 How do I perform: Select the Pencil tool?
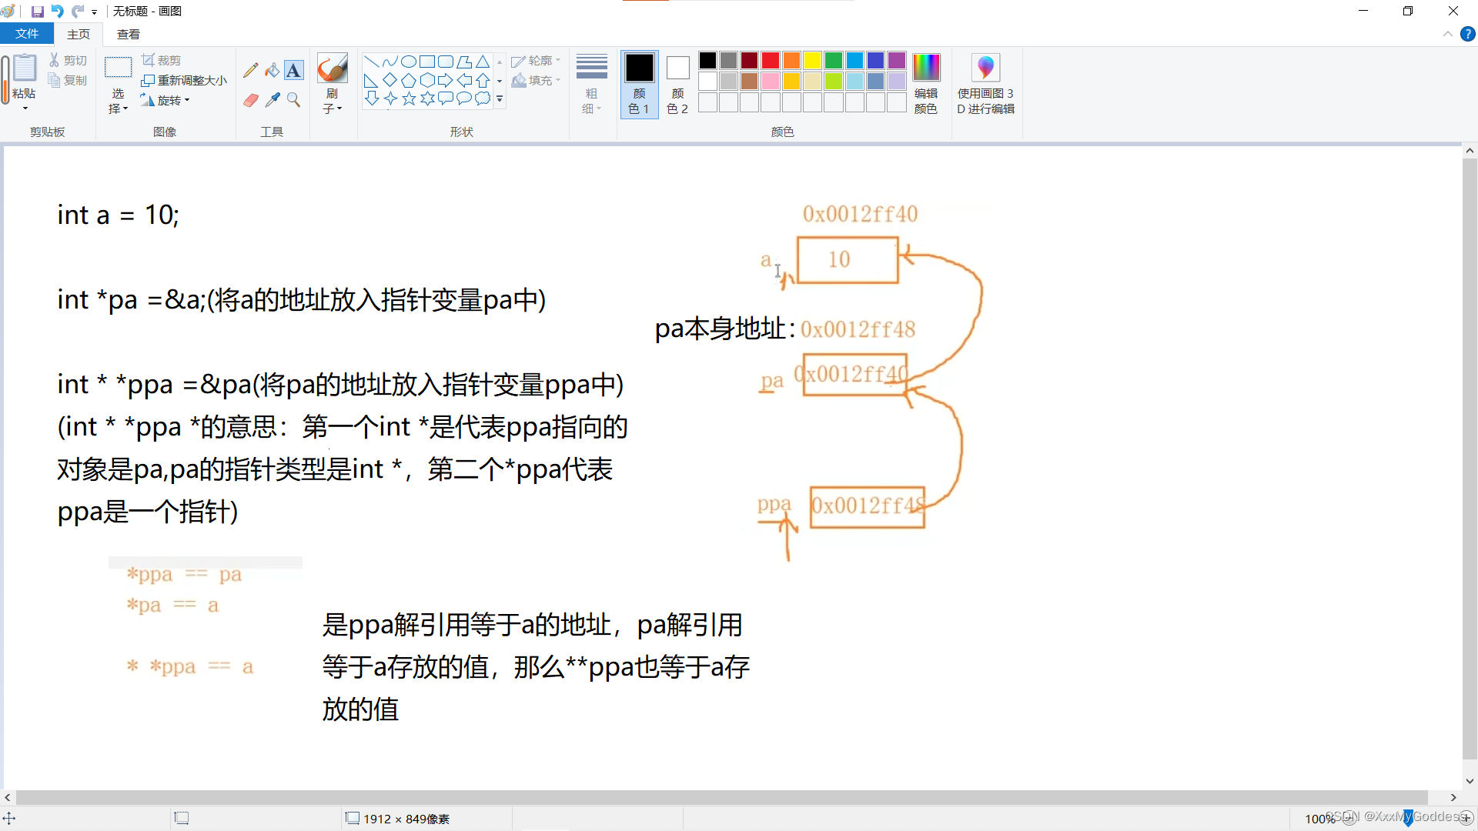pos(250,71)
